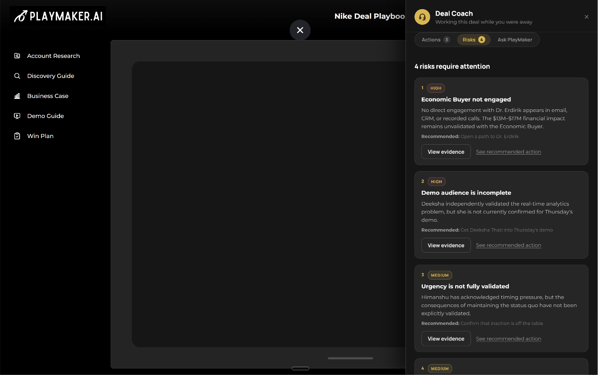Click 'Working this deal while you were away'
598x375 pixels.
click(484, 22)
